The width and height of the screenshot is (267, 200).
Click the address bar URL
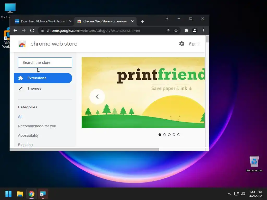pyautogui.click(x=93, y=31)
